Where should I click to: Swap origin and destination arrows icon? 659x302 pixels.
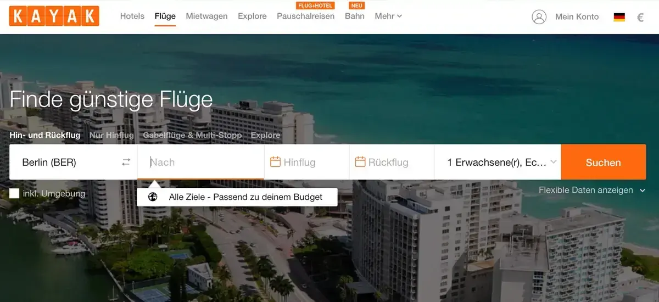tap(126, 163)
